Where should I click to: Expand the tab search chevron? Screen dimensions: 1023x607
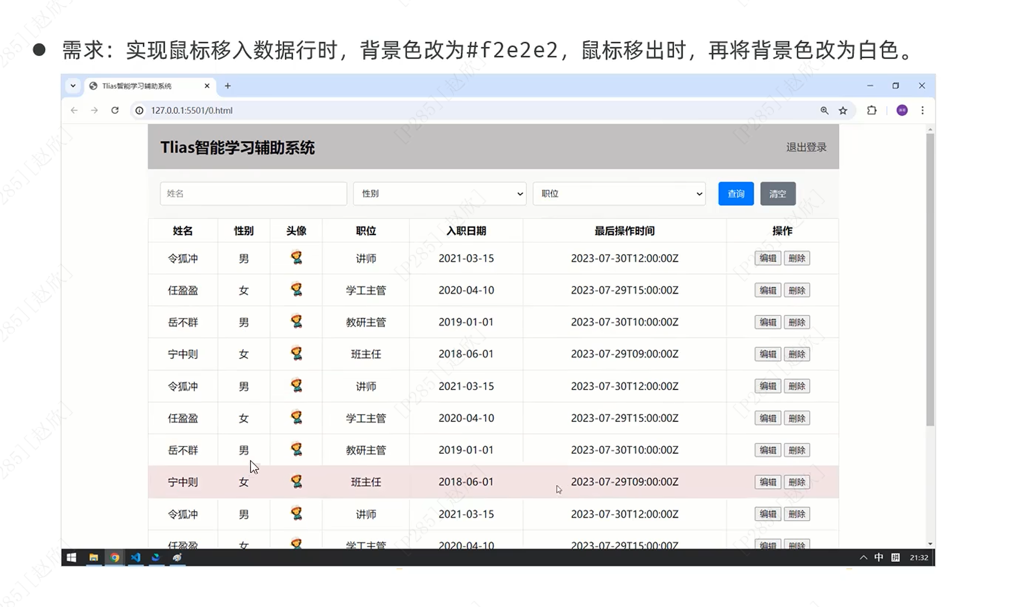tap(73, 86)
